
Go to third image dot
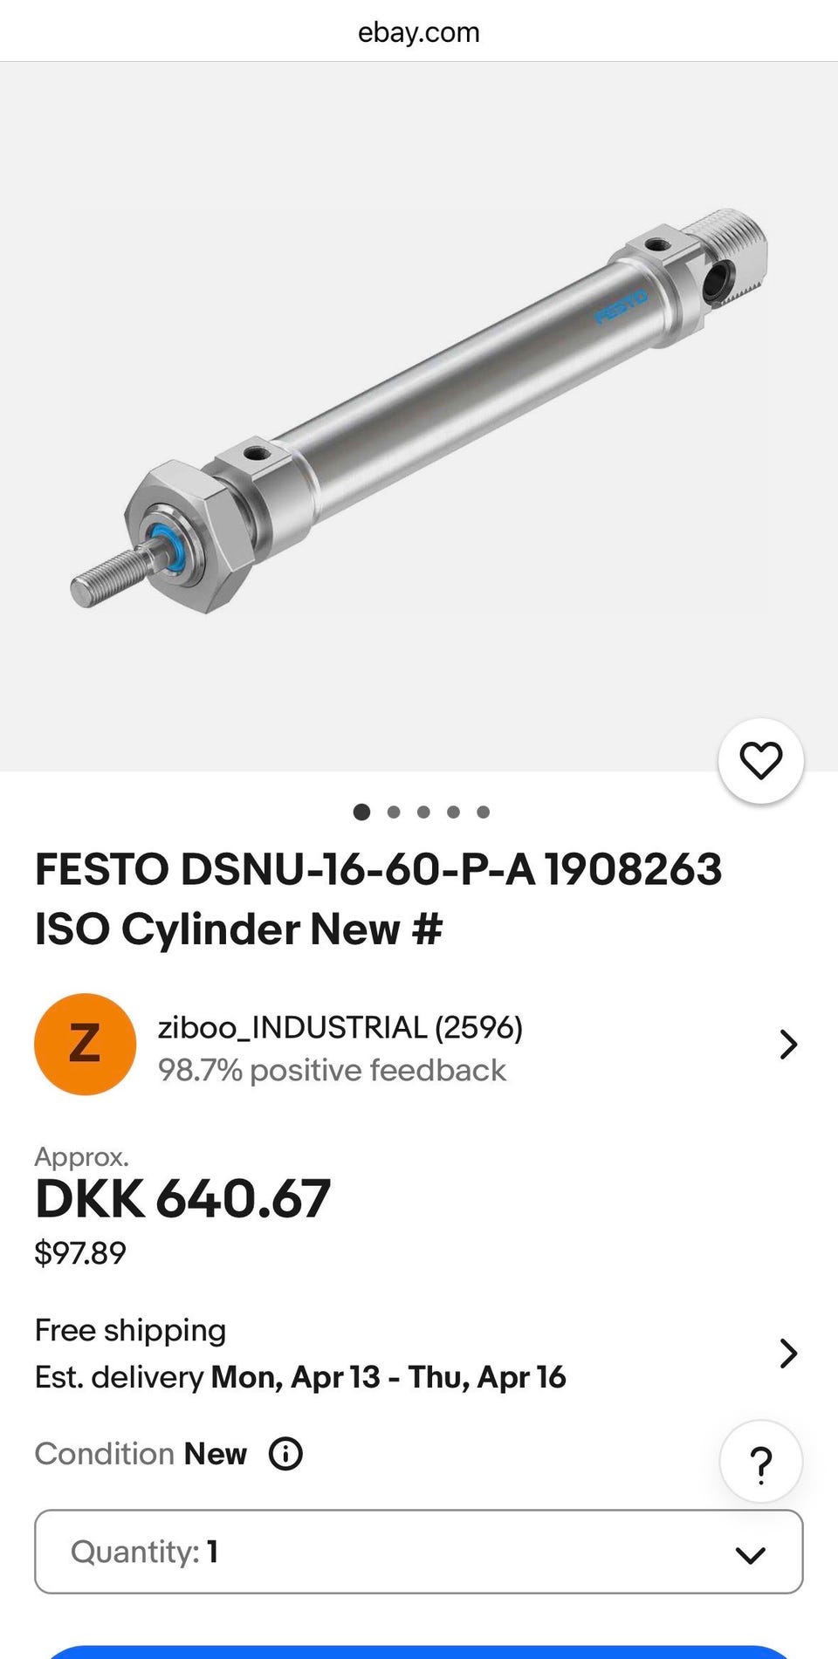(423, 812)
